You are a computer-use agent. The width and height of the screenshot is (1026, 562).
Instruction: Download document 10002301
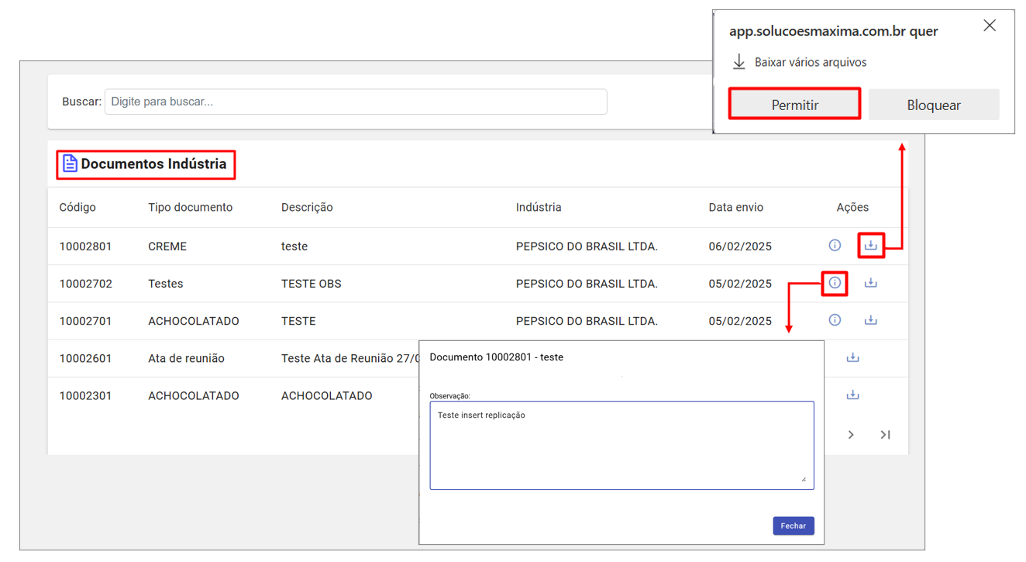852,395
